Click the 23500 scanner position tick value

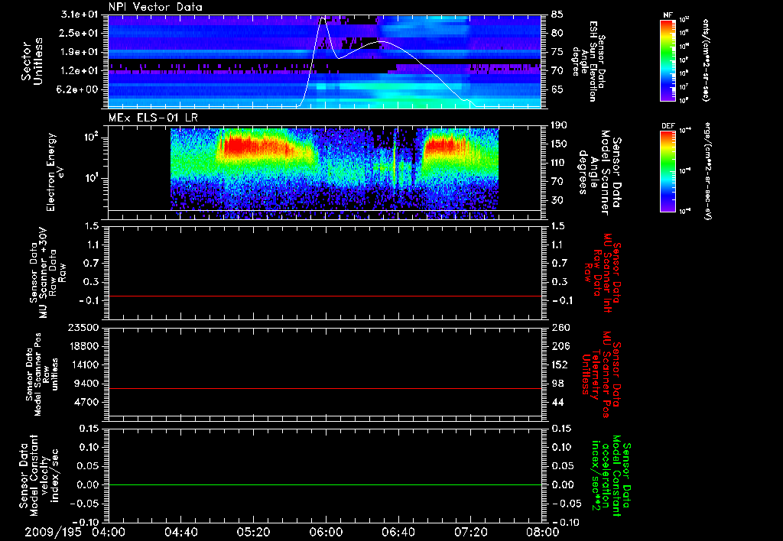(x=83, y=327)
